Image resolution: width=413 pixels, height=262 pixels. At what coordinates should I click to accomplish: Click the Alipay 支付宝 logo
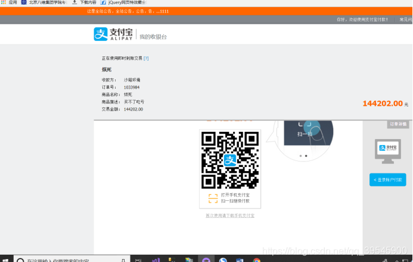pos(113,34)
